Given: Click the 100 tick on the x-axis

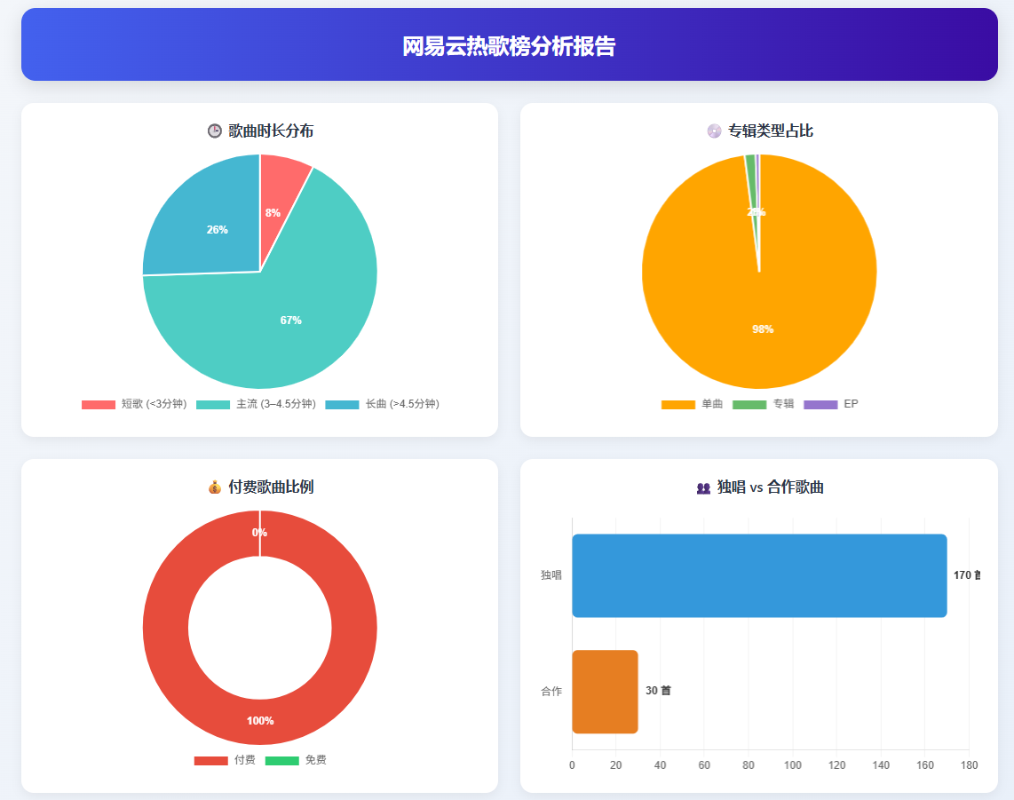Looking at the screenshot, I should (x=793, y=765).
